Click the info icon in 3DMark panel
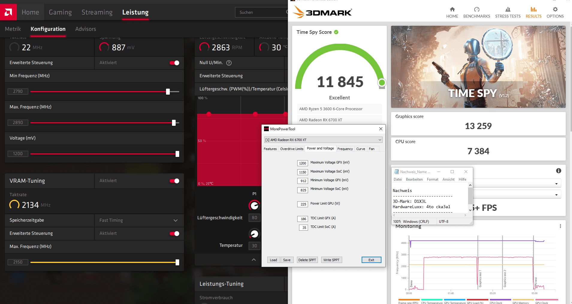The width and height of the screenshot is (572, 304). point(559,171)
